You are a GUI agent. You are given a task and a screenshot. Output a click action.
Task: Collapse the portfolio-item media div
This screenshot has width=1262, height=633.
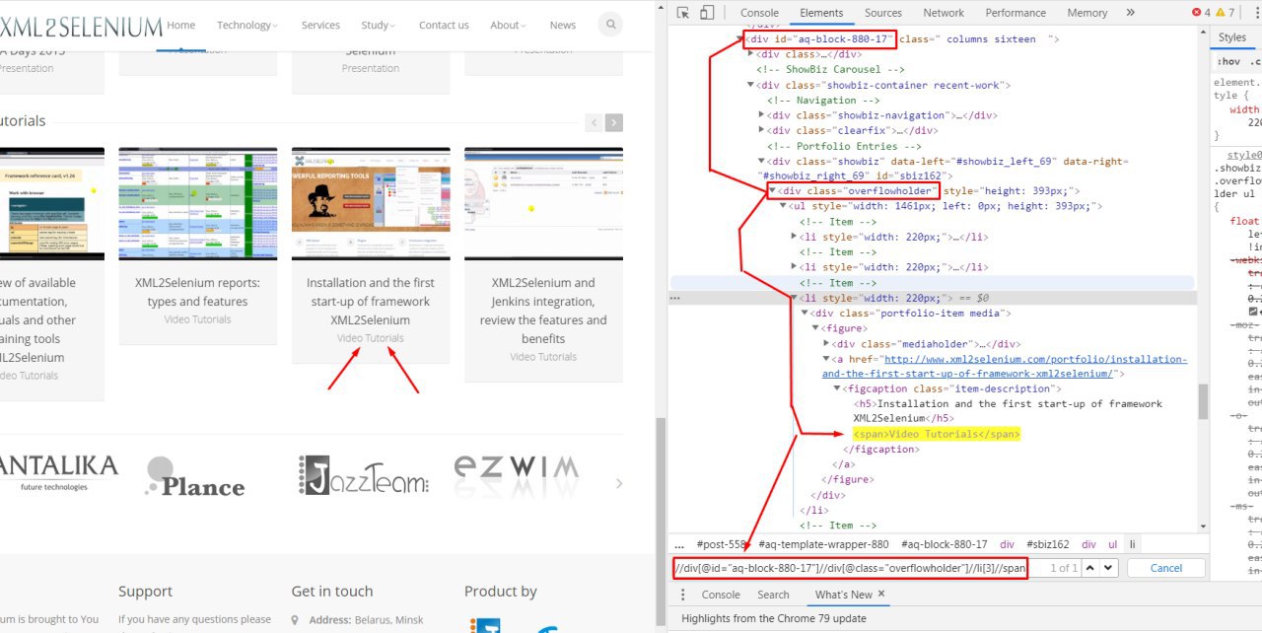point(805,313)
